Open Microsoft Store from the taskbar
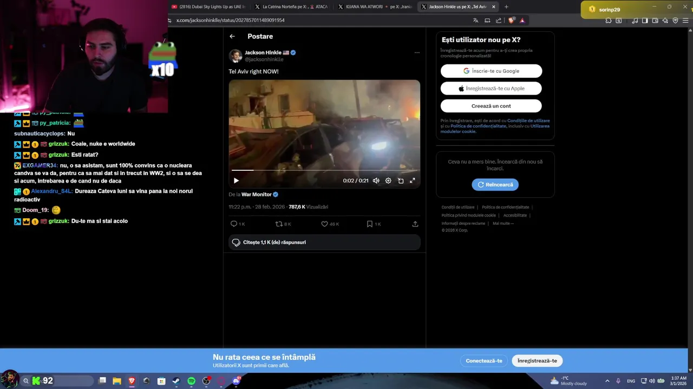The height and width of the screenshot is (389, 693). coord(161,381)
